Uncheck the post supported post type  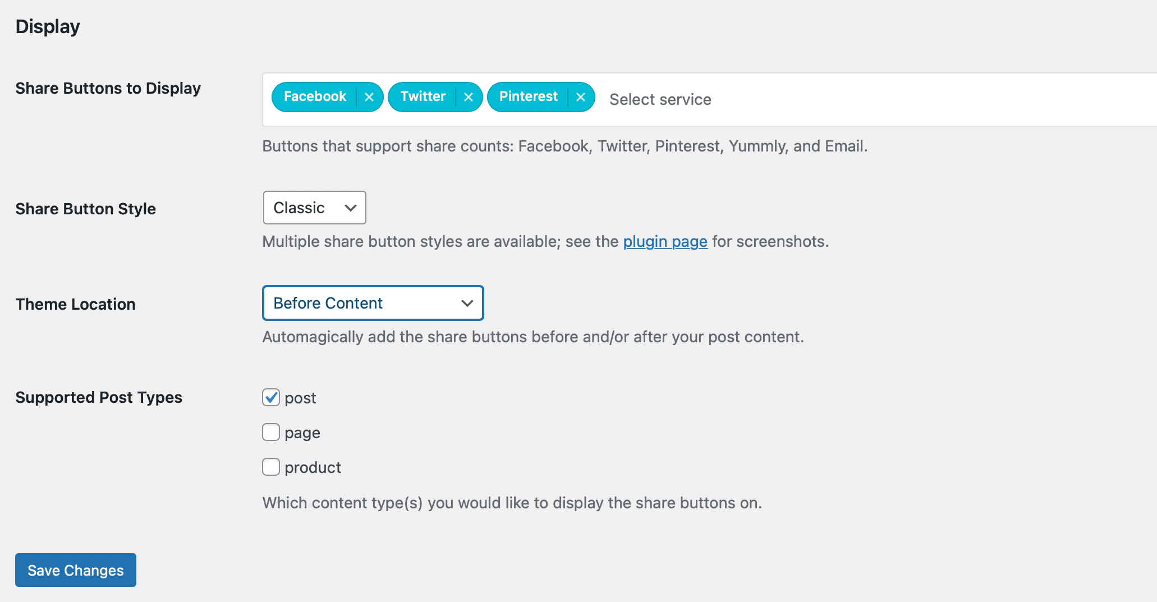tap(270, 397)
